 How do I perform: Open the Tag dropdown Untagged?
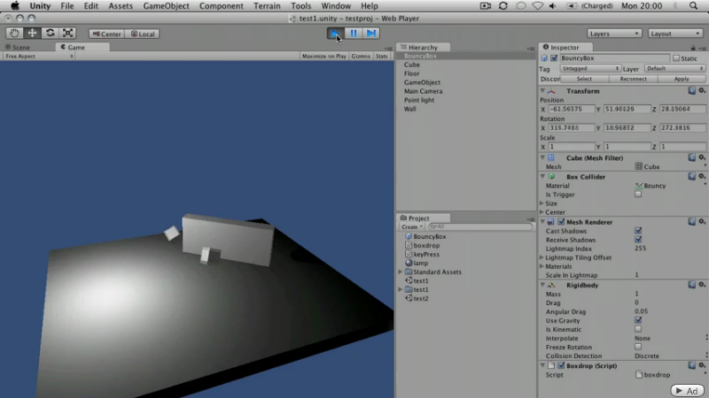[590, 69]
